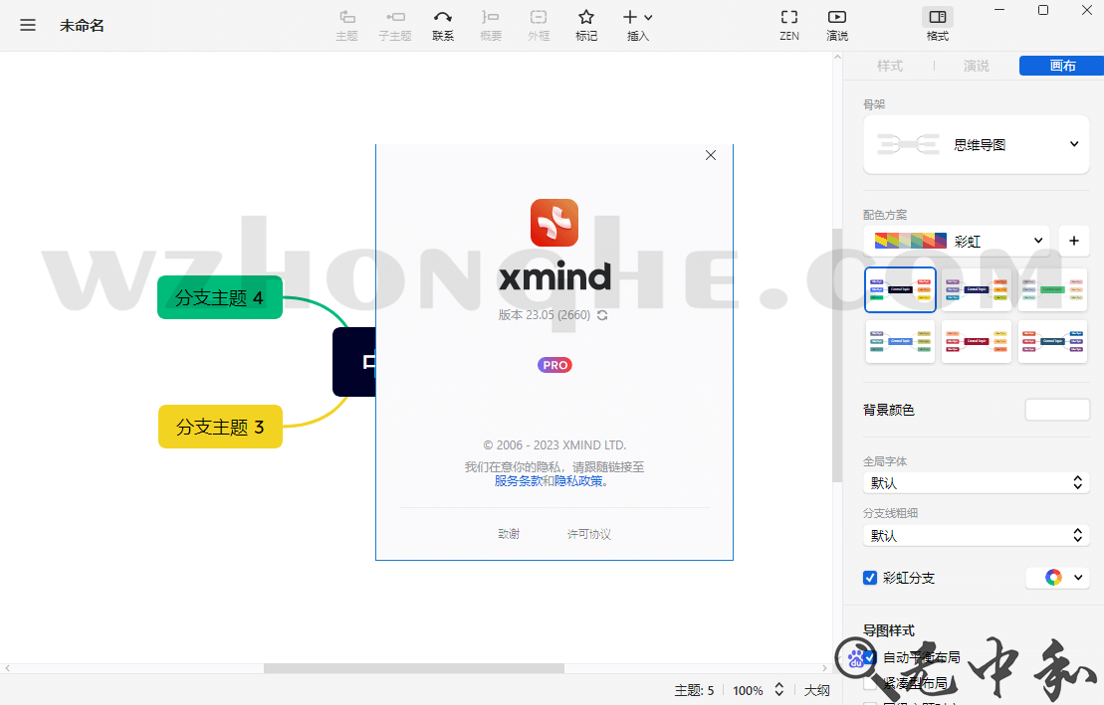
Task: Uncheck the 彩虹分支 checkbox
Action: coord(869,577)
